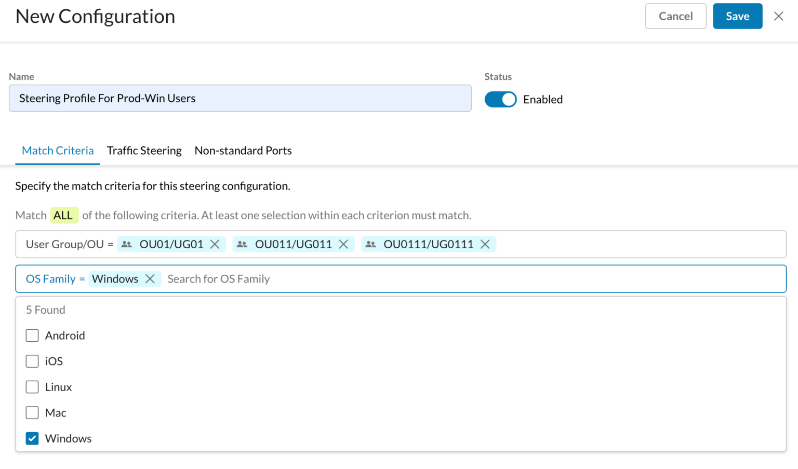Remove the Windows chip from OS Family
This screenshot has width=798, height=469.
150,279
